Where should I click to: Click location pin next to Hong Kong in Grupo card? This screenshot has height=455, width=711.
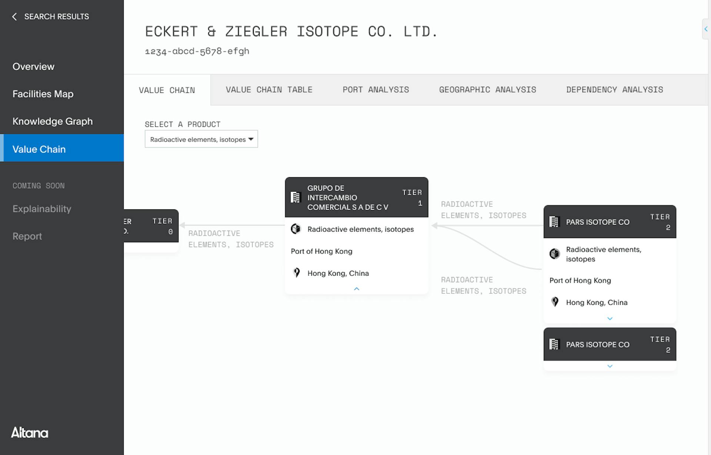(x=297, y=273)
